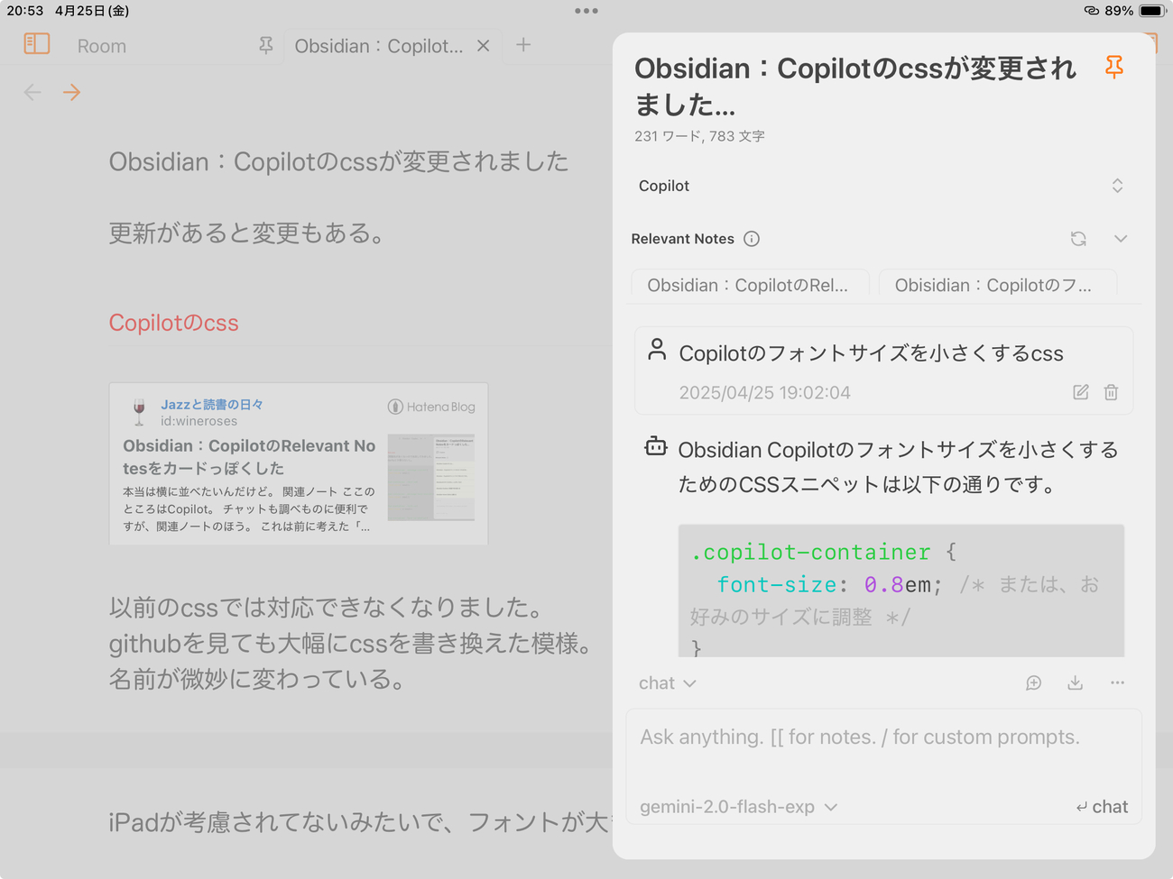Click the wine glass blog avatar
Image resolution: width=1173 pixels, height=879 pixels.
[139, 412]
